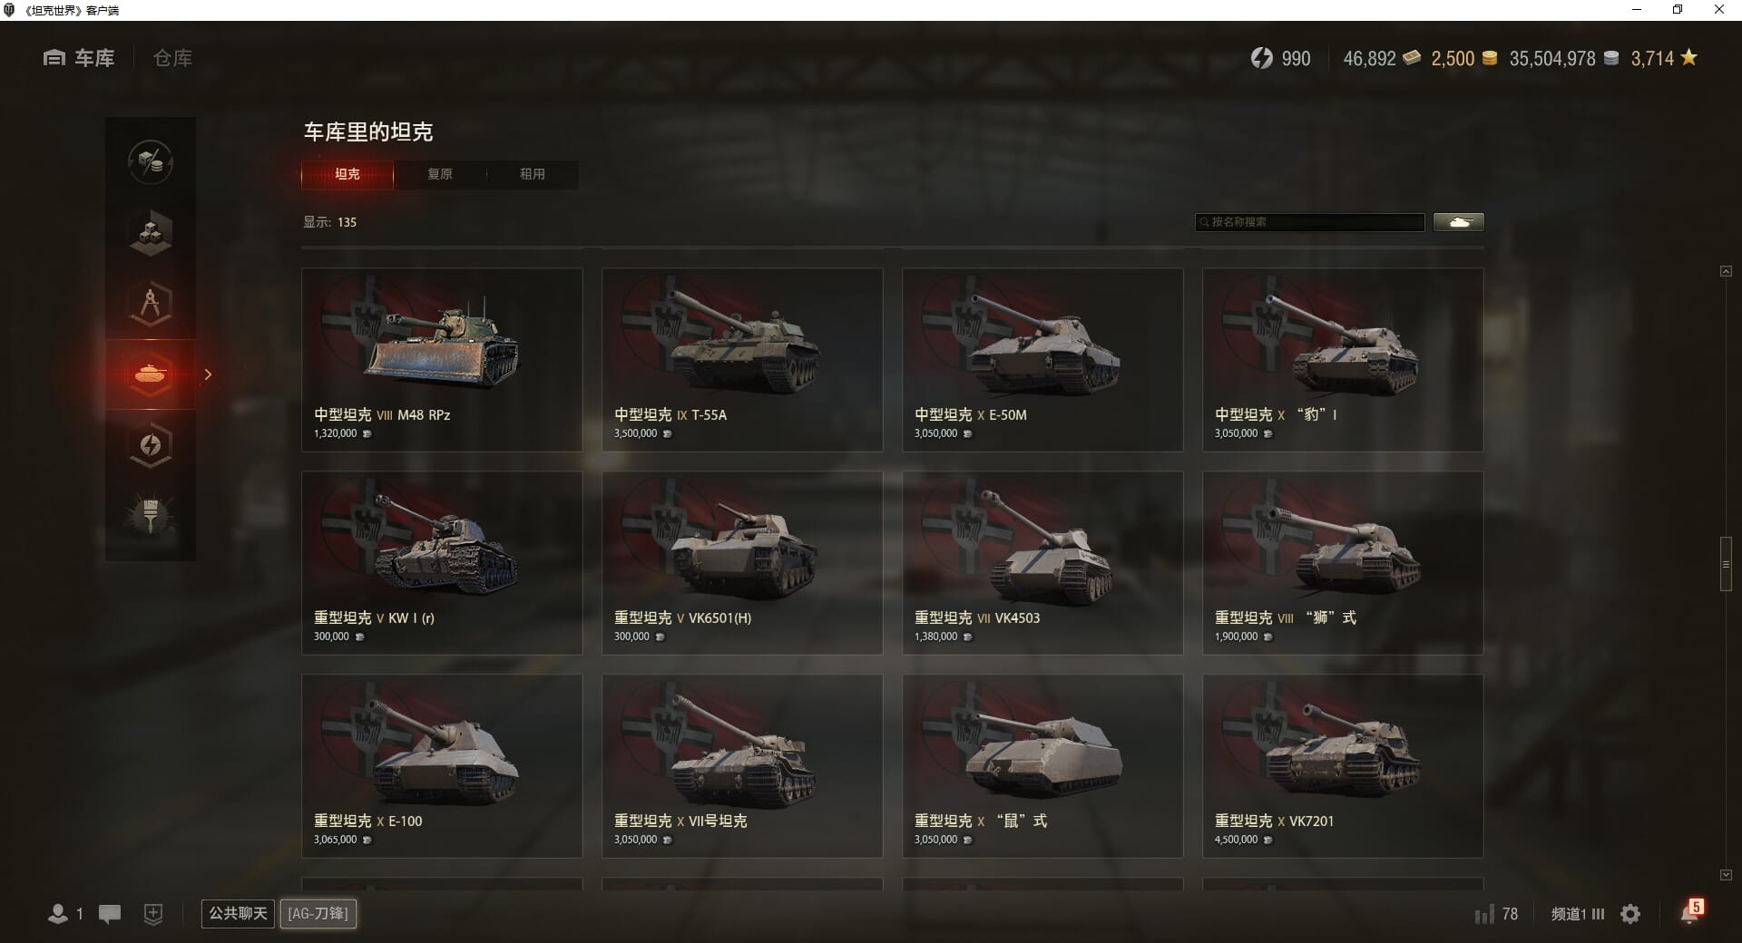Click the stacked boxes sidebar icon

pyautogui.click(x=151, y=233)
